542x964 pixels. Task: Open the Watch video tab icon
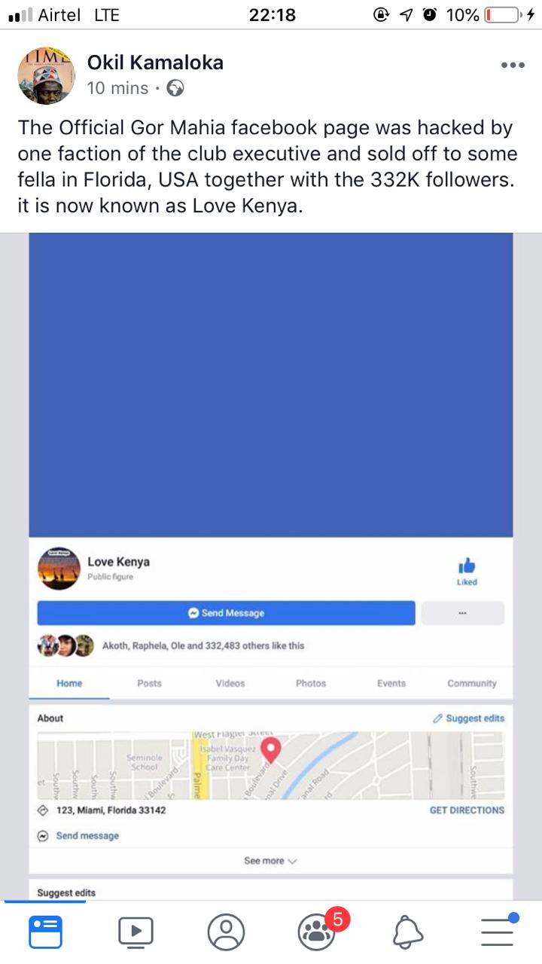tap(135, 932)
